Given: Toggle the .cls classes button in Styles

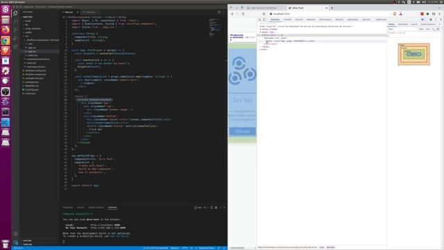Looking at the screenshot, I should pyautogui.click(x=427, y=29).
